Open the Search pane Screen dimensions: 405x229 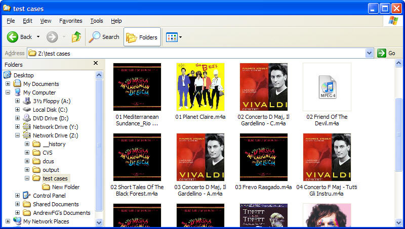104,37
